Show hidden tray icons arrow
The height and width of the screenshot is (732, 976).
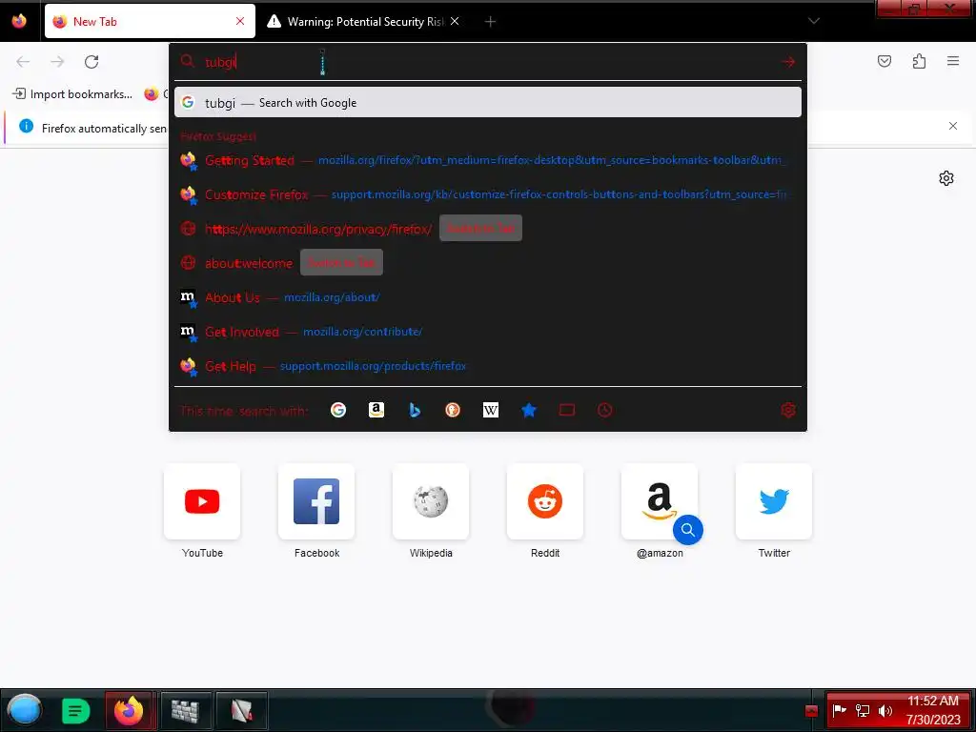coord(811,711)
